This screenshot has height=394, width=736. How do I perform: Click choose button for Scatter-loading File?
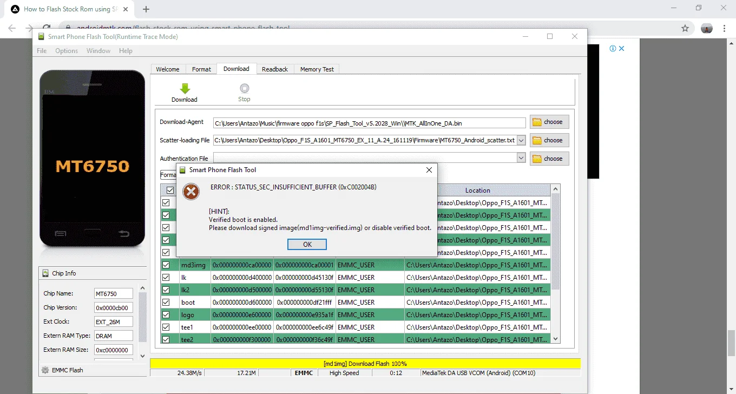tap(549, 140)
